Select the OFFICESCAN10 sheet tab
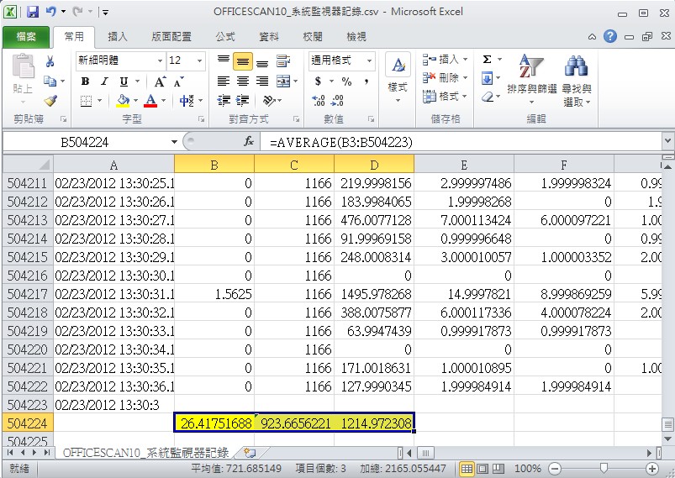This screenshot has height=478, width=675. tap(145, 453)
